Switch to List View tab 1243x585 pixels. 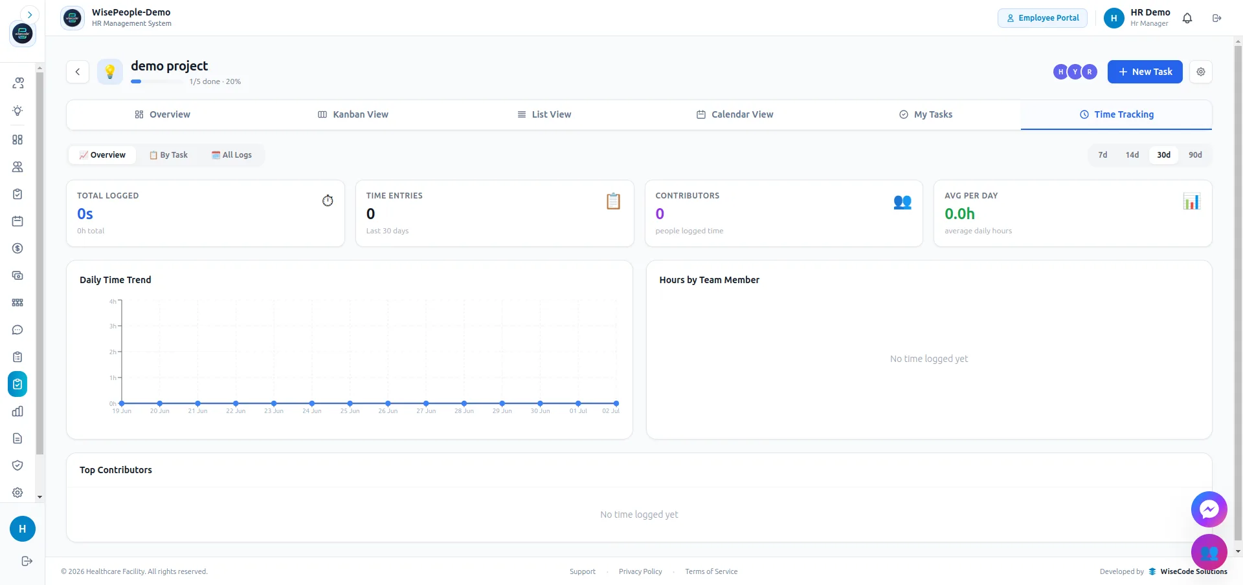pyautogui.click(x=544, y=114)
